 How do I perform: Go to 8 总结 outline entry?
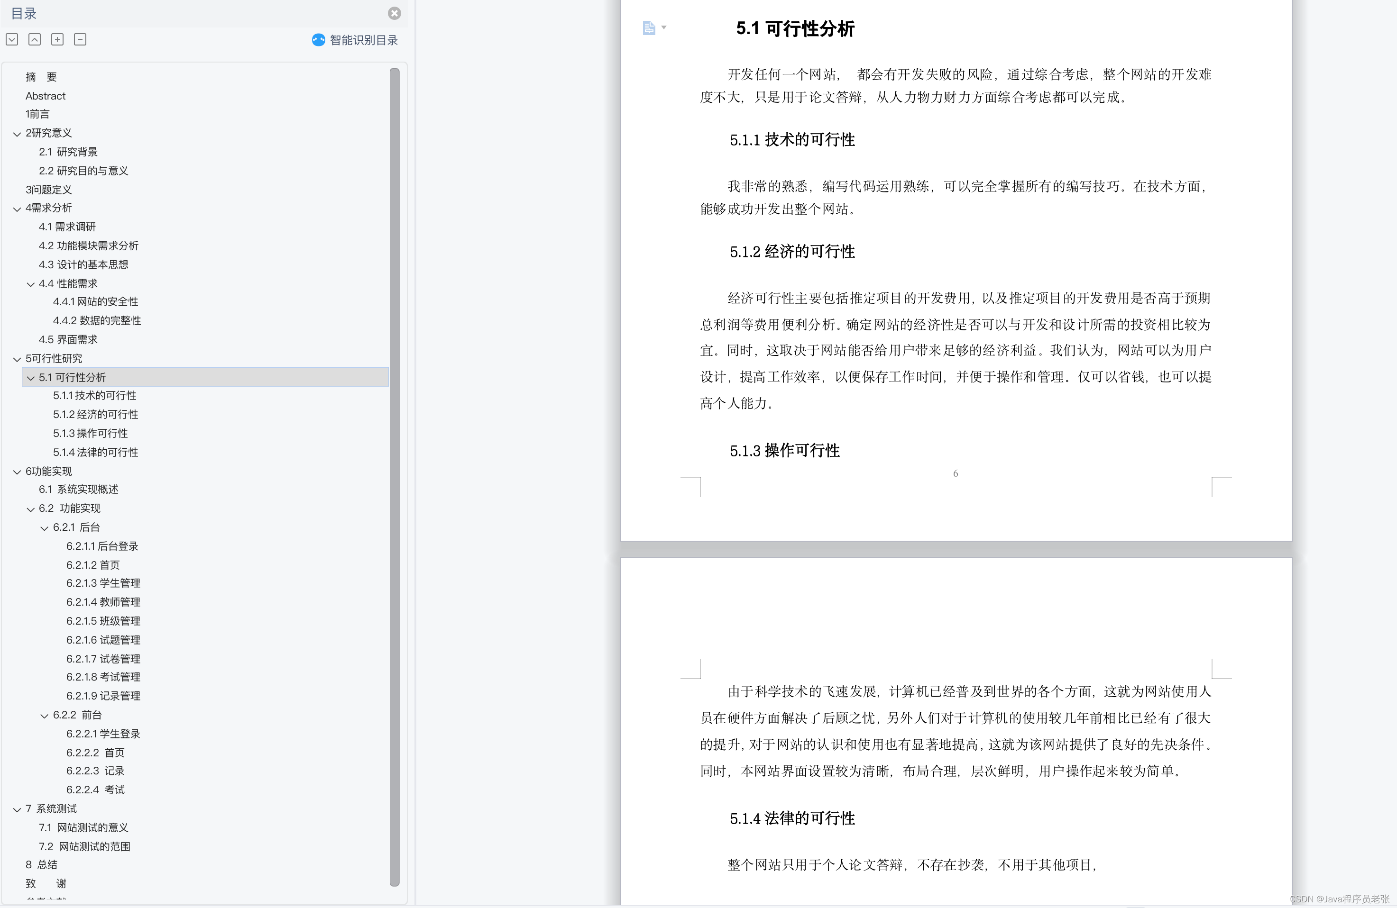(41, 864)
